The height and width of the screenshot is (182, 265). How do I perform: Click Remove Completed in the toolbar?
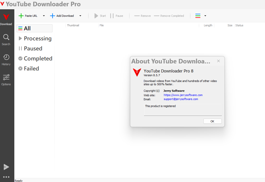click(169, 16)
